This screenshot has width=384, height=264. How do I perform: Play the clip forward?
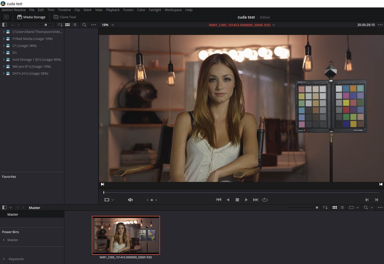[246, 200]
